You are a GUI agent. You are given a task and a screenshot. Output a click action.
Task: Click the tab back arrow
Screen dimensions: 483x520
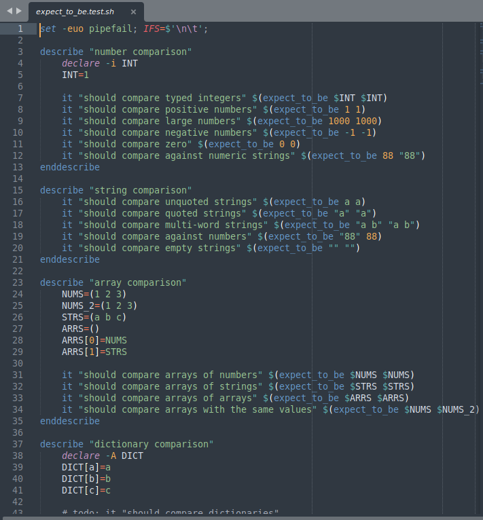click(10, 11)
